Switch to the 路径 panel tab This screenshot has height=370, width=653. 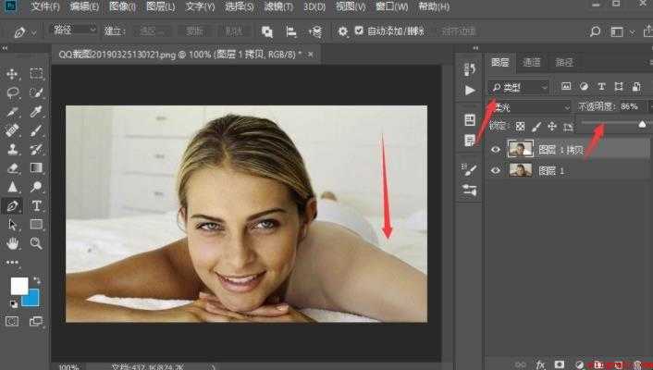pos(564,63)
